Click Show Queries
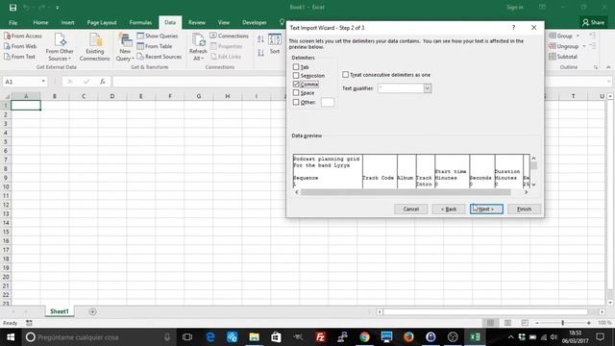The image size is (615, 346). tap(158, 36)
